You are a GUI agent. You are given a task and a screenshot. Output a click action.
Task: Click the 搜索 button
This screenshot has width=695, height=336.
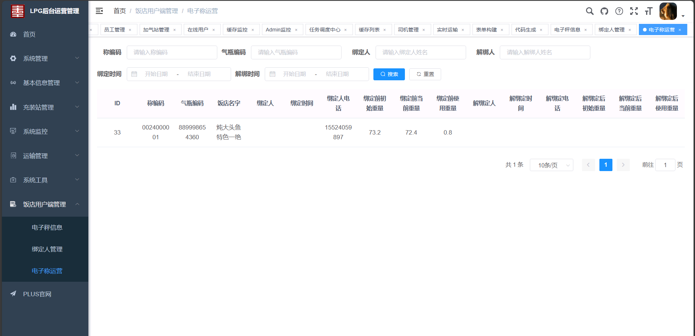(389, 74)
